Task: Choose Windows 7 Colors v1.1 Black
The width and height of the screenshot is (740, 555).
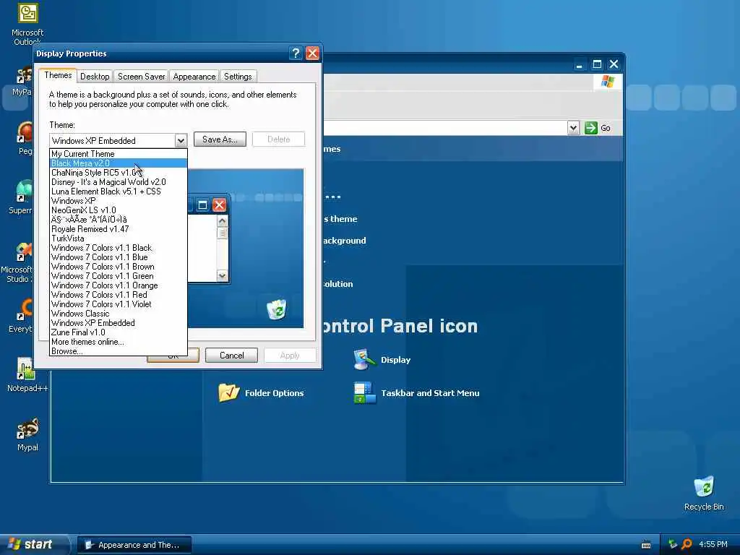Action: (119, 248)
